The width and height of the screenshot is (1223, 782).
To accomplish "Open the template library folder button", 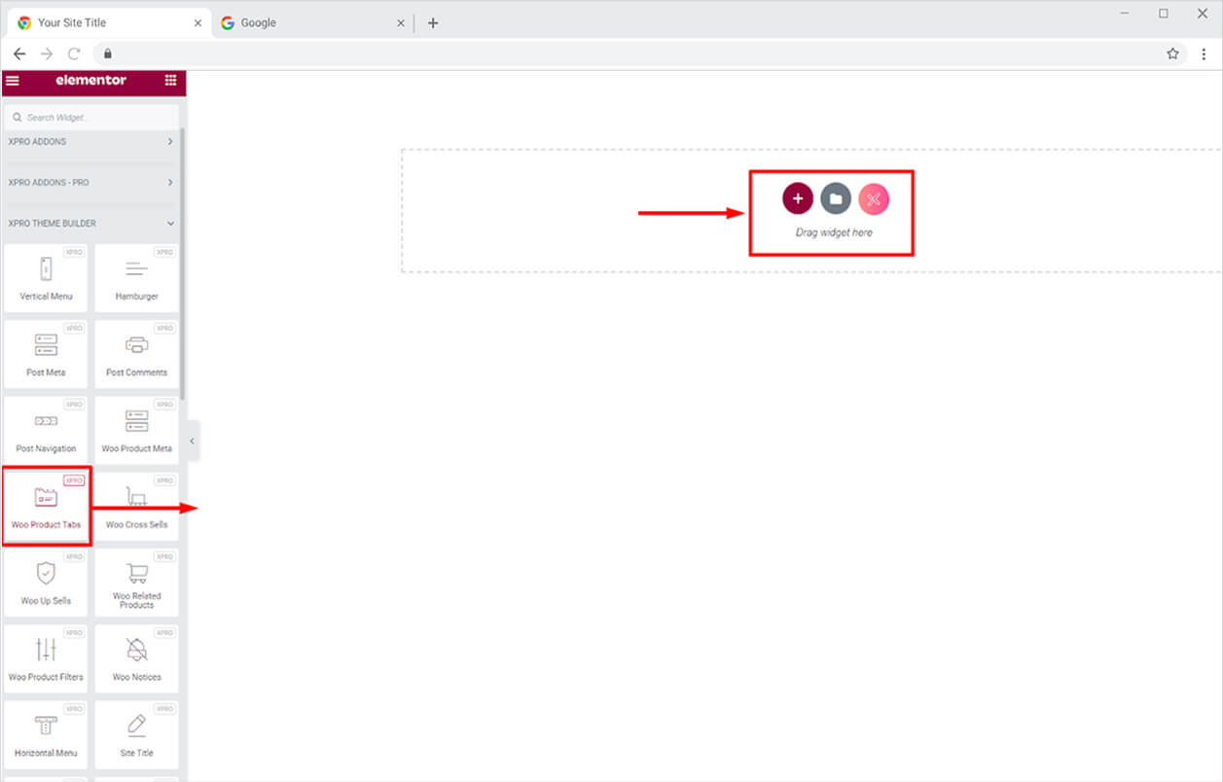I will coord(835,198).
